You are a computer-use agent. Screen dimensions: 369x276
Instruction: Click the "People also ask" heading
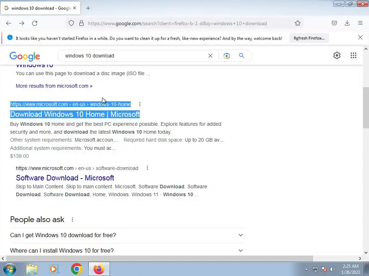(x=37, y=220)
